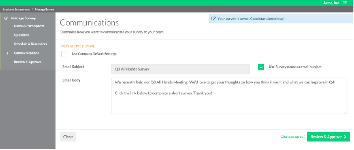The width and height of the screenshot is (354, 150).
Task: Uncheck Use Survey name as email subject
Action: pos(261,67)
